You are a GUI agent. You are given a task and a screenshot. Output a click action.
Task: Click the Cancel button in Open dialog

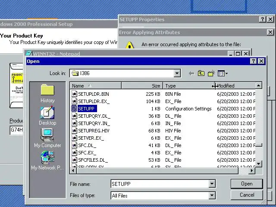click(247, 195)
